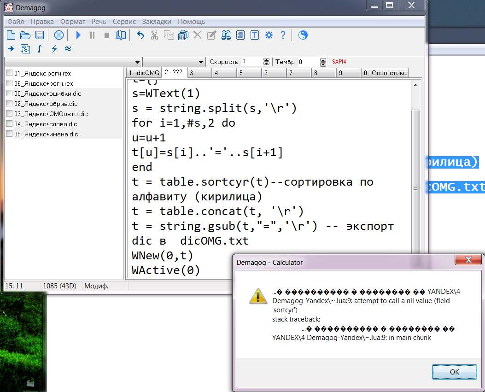
Task: Click the yin-yang icon in the toolbar
Action: click(303, 35)
